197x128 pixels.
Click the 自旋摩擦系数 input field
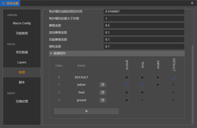coord(144,40)
